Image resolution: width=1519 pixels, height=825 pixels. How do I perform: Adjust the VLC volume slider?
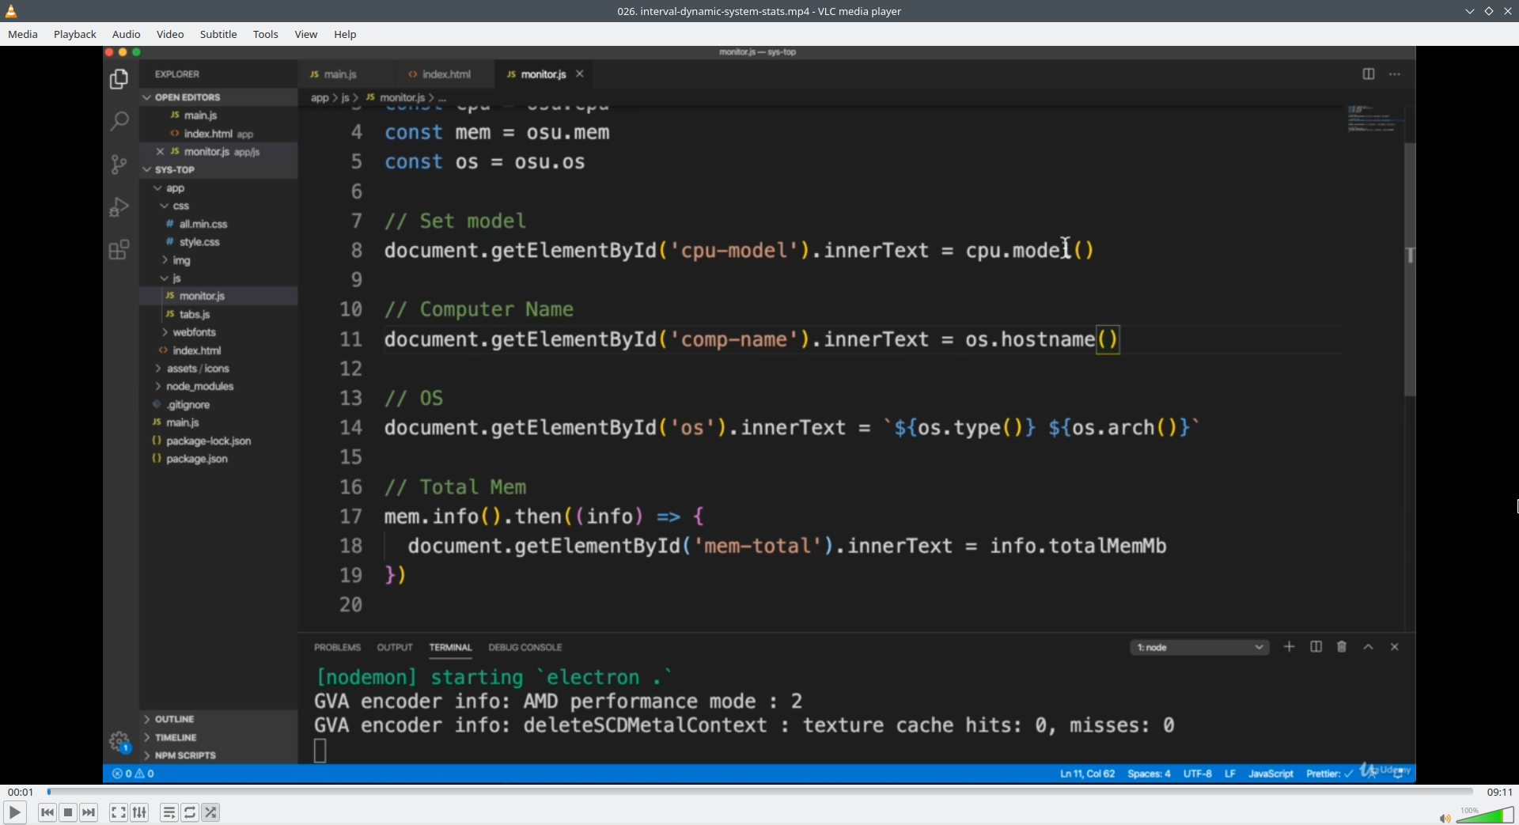pos(1485,816)
